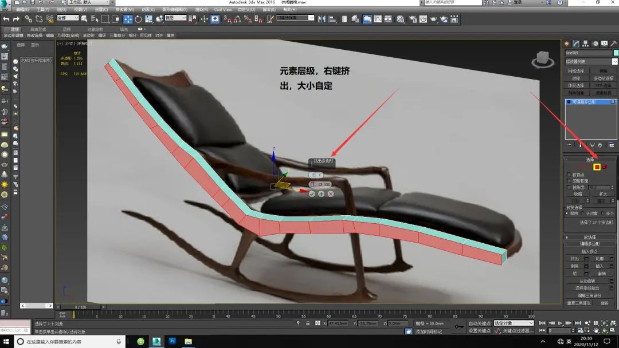Image resolution: width=619 pixels, height=348 pixels.
Task: Cancel the extrude caddy with X button
Action: tap(331, 194)
